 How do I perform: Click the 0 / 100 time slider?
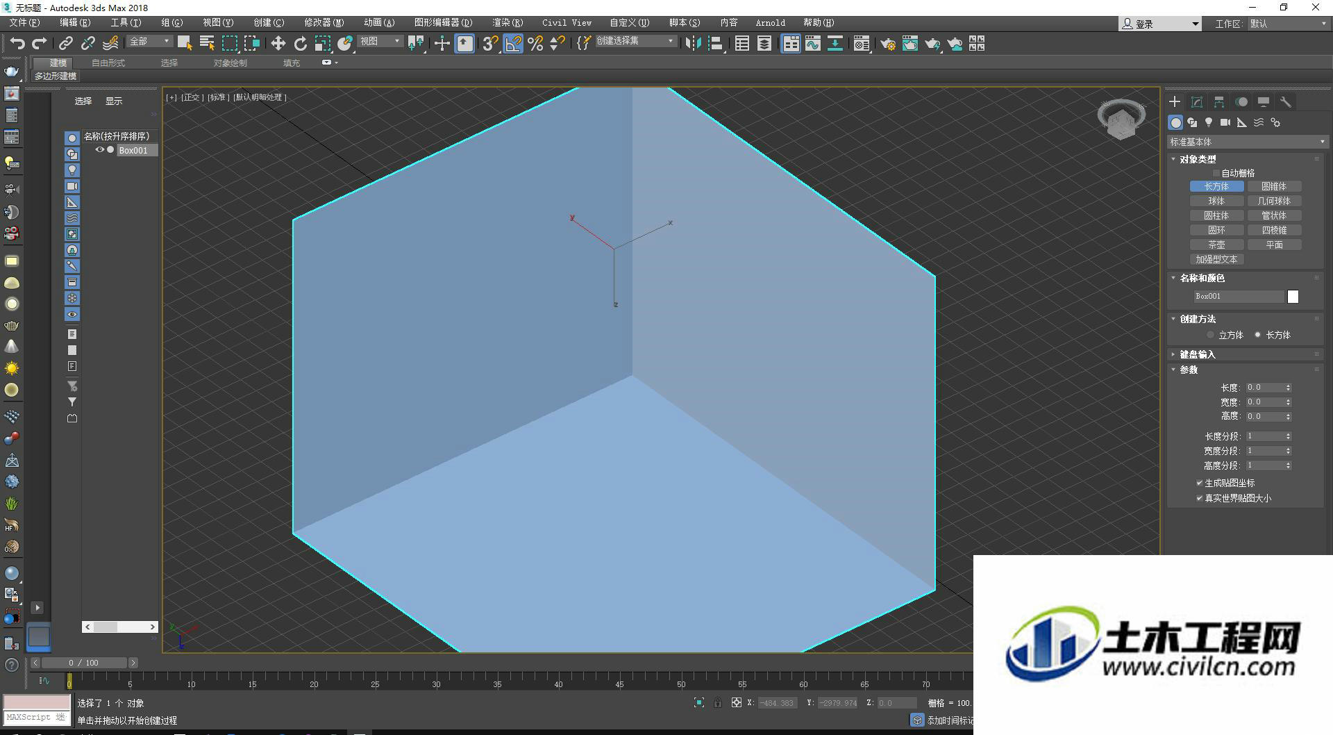pyautogui.click(x=83, y=663)
